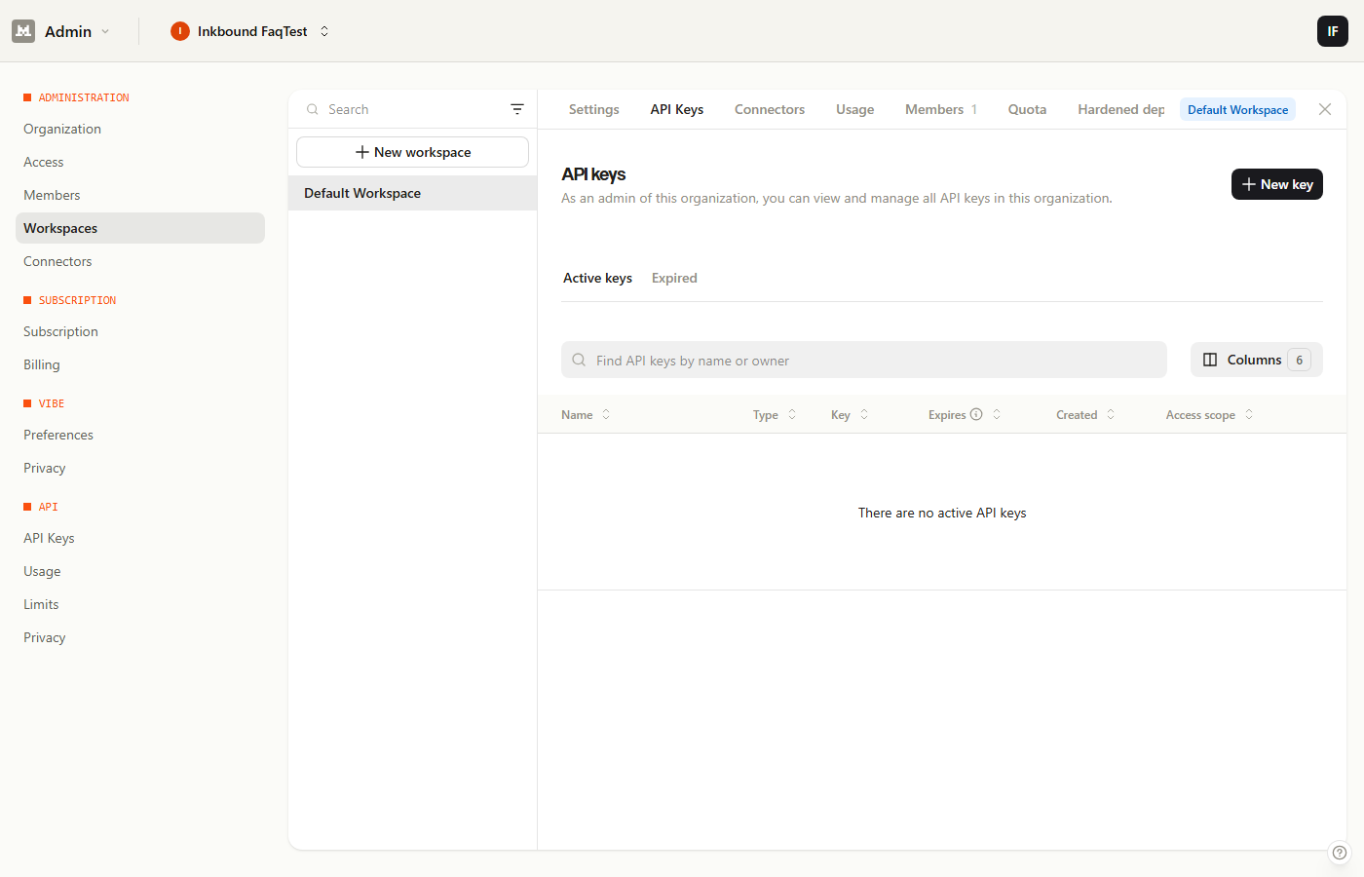Open the Limits page

[x=41, y=604]
